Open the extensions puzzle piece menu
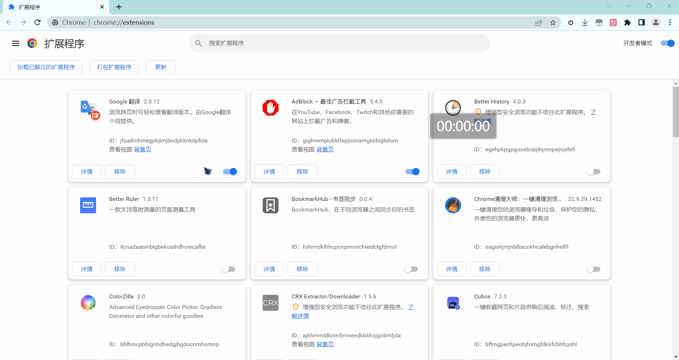Viewport: 679px width, 360px height. coord(627,23)
